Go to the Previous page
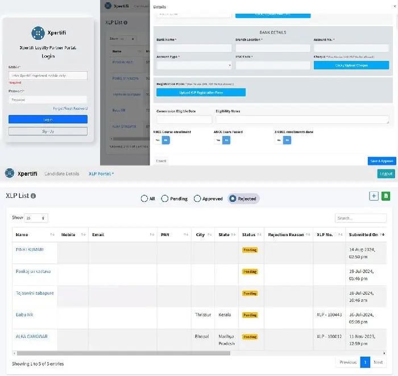 click(348, 362)
